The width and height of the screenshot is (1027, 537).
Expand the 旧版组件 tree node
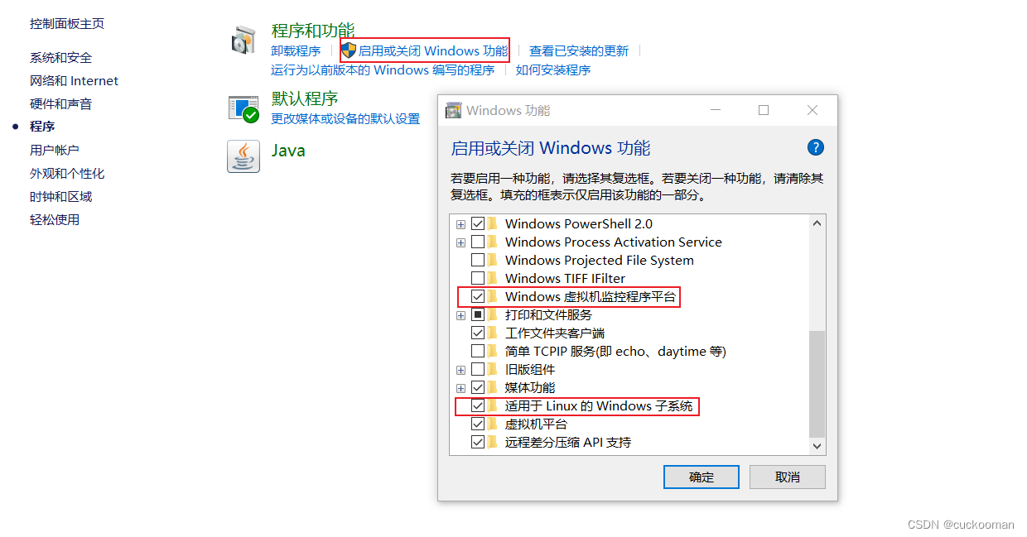pos(460,369)
